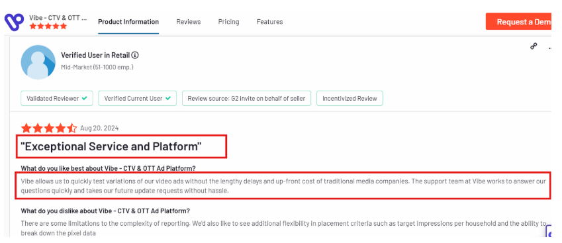This screenshot has width=562, height=243.
Task: Click the Validated Reviewer badge
Action: tap(57, 98)
